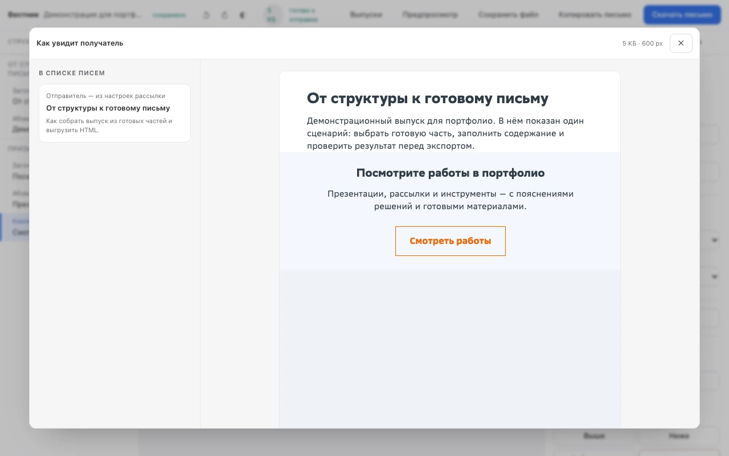Screen dimensions: 729x456
Task: Click the 'В СПИСКЕ ПИСЕМ' section label
Action: [72, 73]
